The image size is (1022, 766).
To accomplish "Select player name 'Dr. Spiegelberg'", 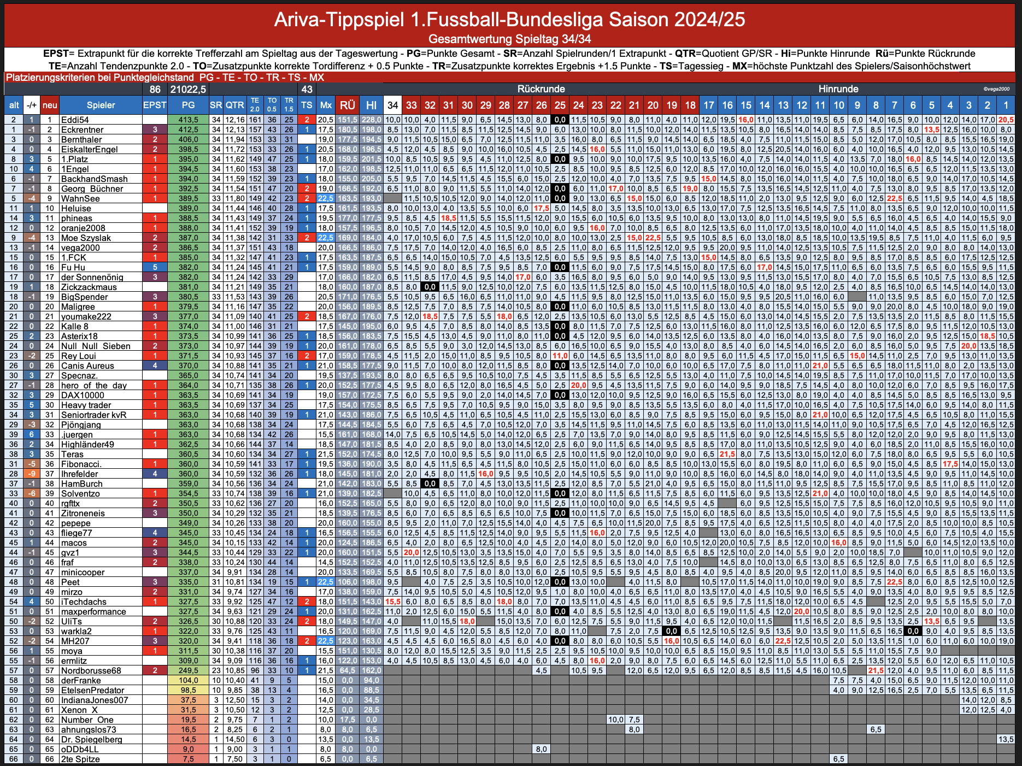I will point(91,739).
